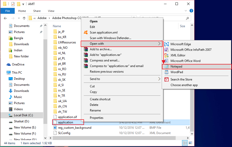232x147 pixels.
Task: Click Choose another app
Action: coord(184,85)
